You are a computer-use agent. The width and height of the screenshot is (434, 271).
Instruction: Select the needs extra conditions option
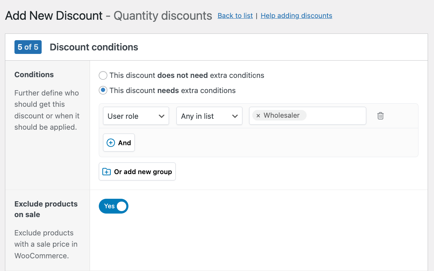[x=103, y=90]
